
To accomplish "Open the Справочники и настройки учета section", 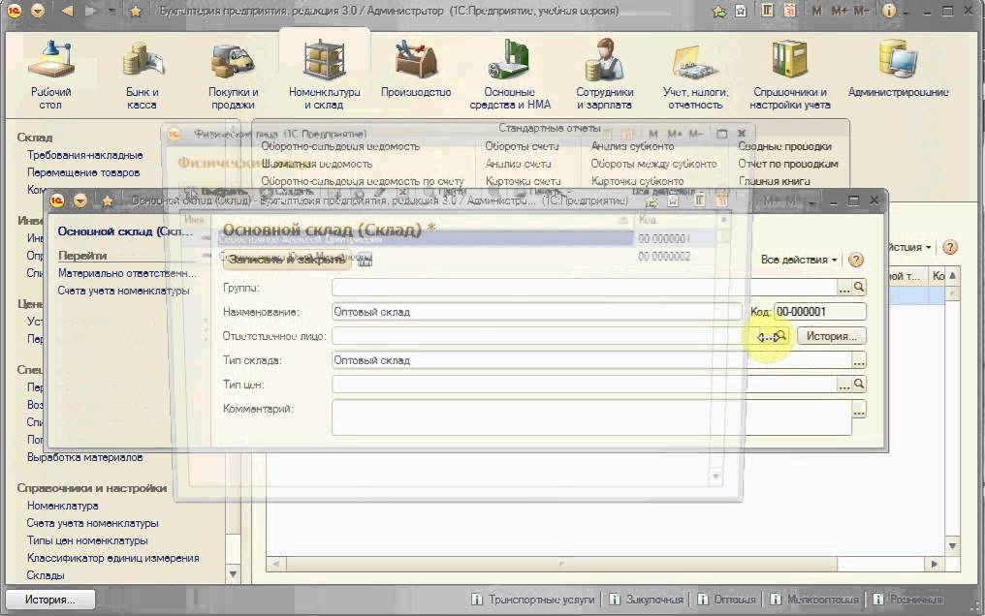I will (x=789, y=74).
